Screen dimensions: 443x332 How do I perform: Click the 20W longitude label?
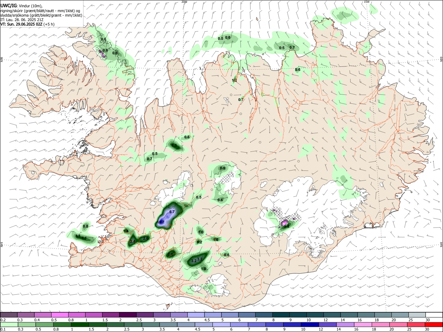click(x=184, y=2)
